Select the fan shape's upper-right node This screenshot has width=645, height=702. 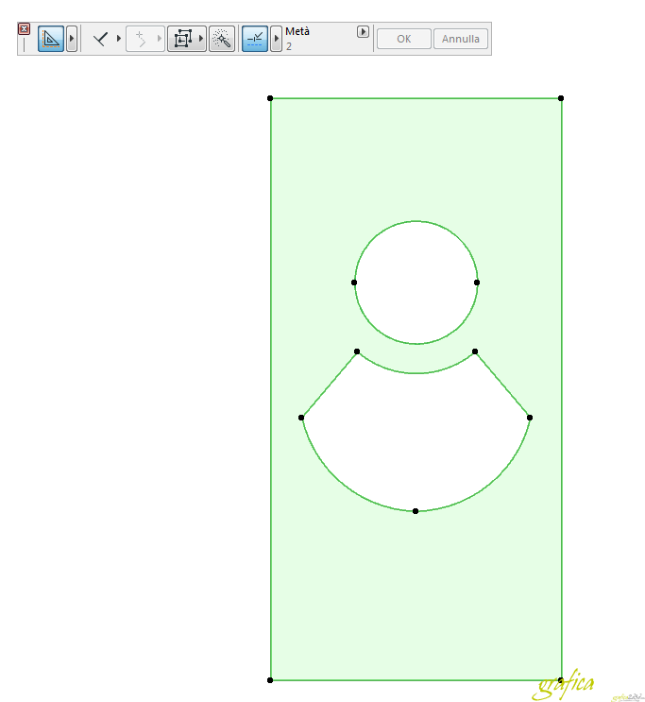click(475, 351)
